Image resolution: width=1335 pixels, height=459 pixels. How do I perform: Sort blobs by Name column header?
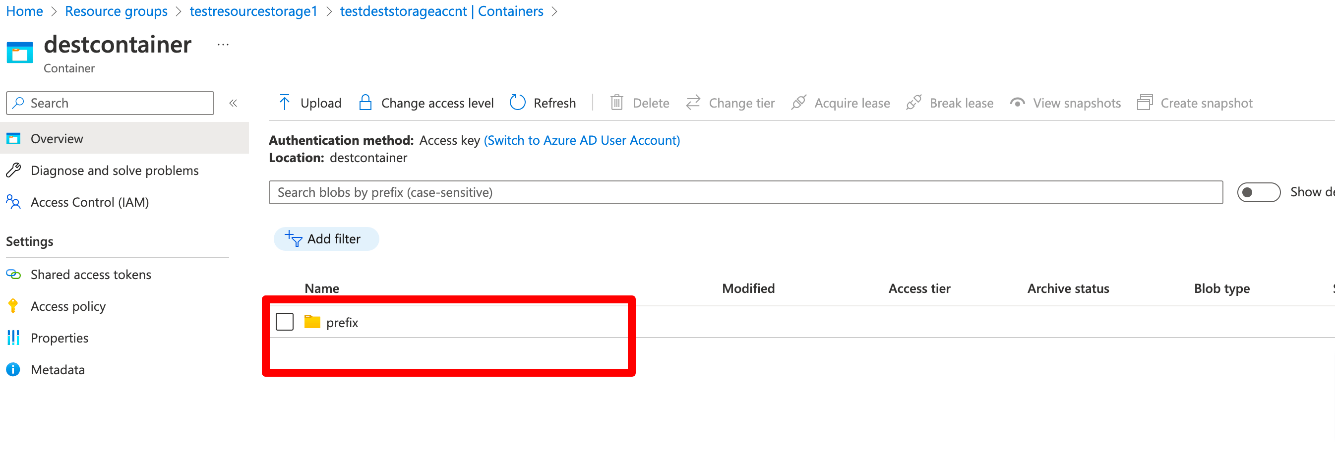[x=322, y=288]
